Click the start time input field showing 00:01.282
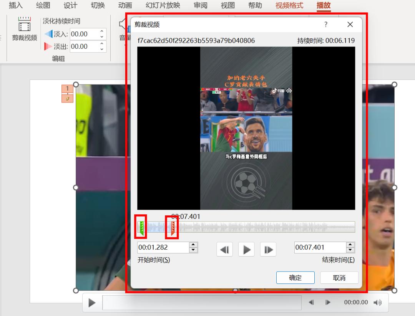This screenshot has width=415, height=316. pyautogui.click(x=161, y=247)
